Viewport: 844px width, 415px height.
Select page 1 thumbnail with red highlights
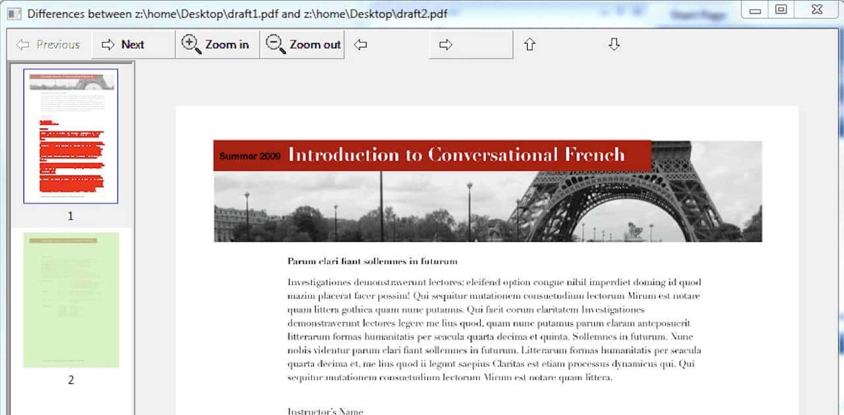pos(71,136)
